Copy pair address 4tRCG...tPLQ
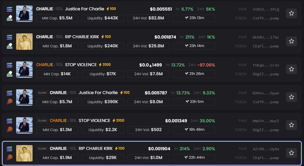Screen dimensions: 304x166 (266, 9)
